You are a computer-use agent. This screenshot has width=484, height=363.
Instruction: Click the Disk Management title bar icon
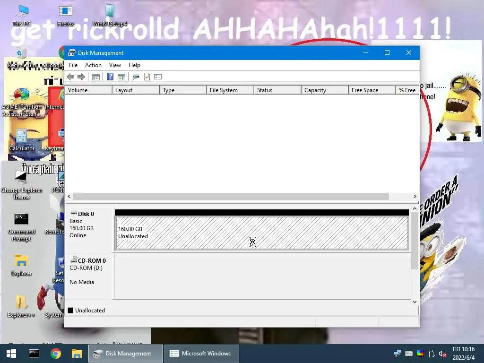(x=72, y=53)
